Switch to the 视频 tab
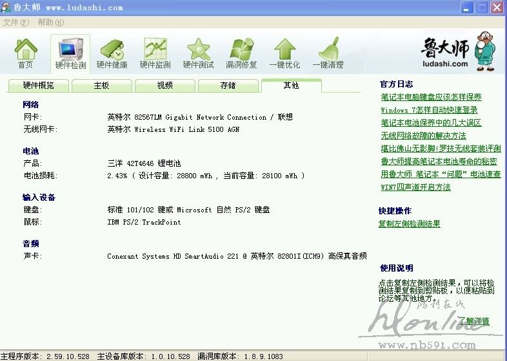The height and width of the screenshot is (361, 507). pyautogui.click(x=164, y=86)
